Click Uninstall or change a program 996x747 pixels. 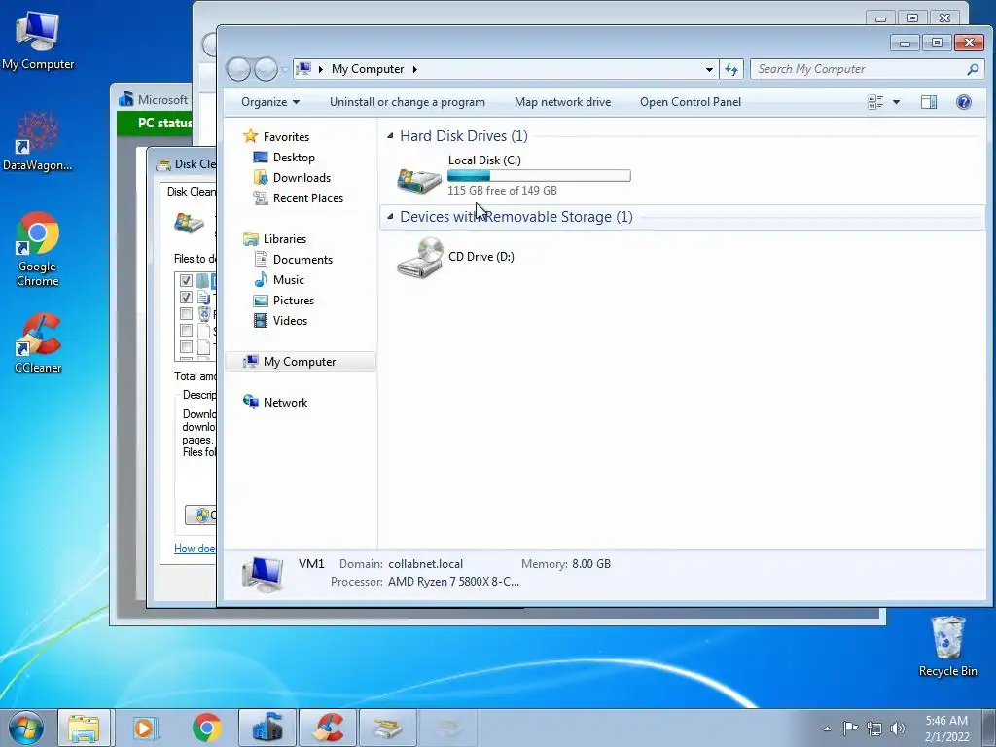pos(408,102)
